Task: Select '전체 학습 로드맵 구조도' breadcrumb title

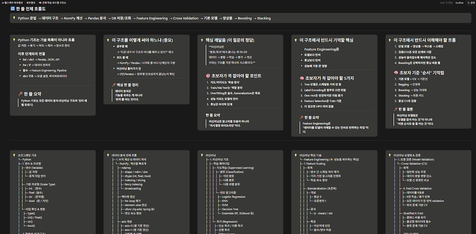Action: click(x=54, y=3)
